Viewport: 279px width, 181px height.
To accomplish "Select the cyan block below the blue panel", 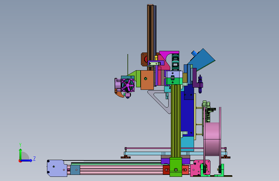I will coord(187,144).
